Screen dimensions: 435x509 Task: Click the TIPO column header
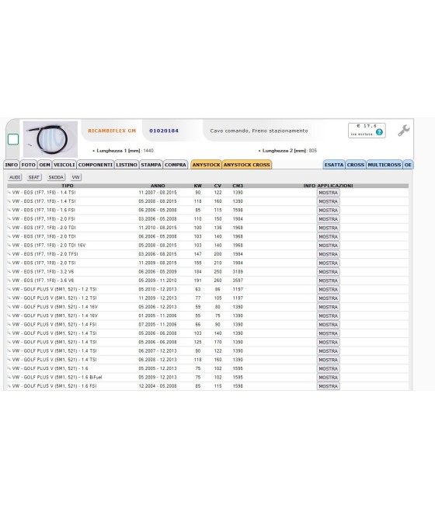68,186
